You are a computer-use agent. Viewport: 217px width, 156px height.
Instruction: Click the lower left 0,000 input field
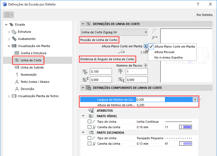point(101,80)
